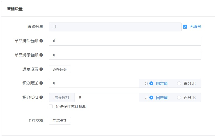The width and height of the screenshot is (215, 137).
Task: Open info icon beside 积分赠送
Action: pyautogui.click(x=41, y=83)
